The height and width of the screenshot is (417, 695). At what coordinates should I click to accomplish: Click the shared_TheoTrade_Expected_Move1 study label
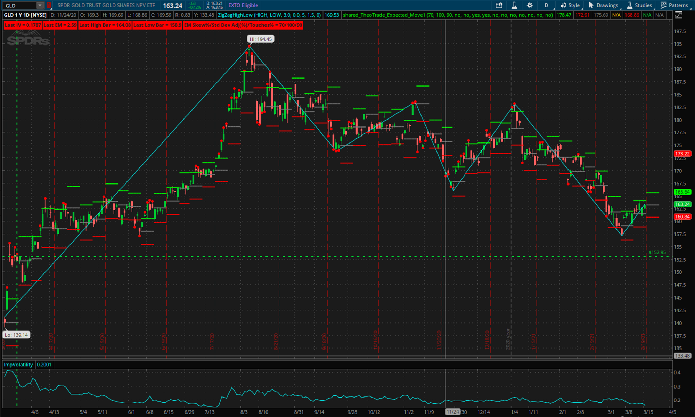(448, 15)
